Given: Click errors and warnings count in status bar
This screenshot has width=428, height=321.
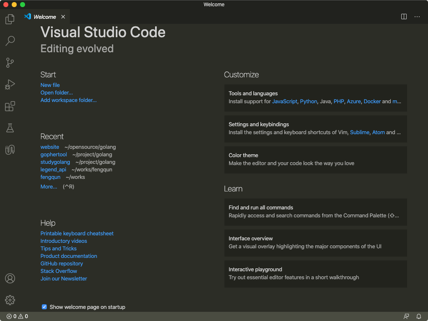Looking at the screenshot, I should [x=17, y=316].
